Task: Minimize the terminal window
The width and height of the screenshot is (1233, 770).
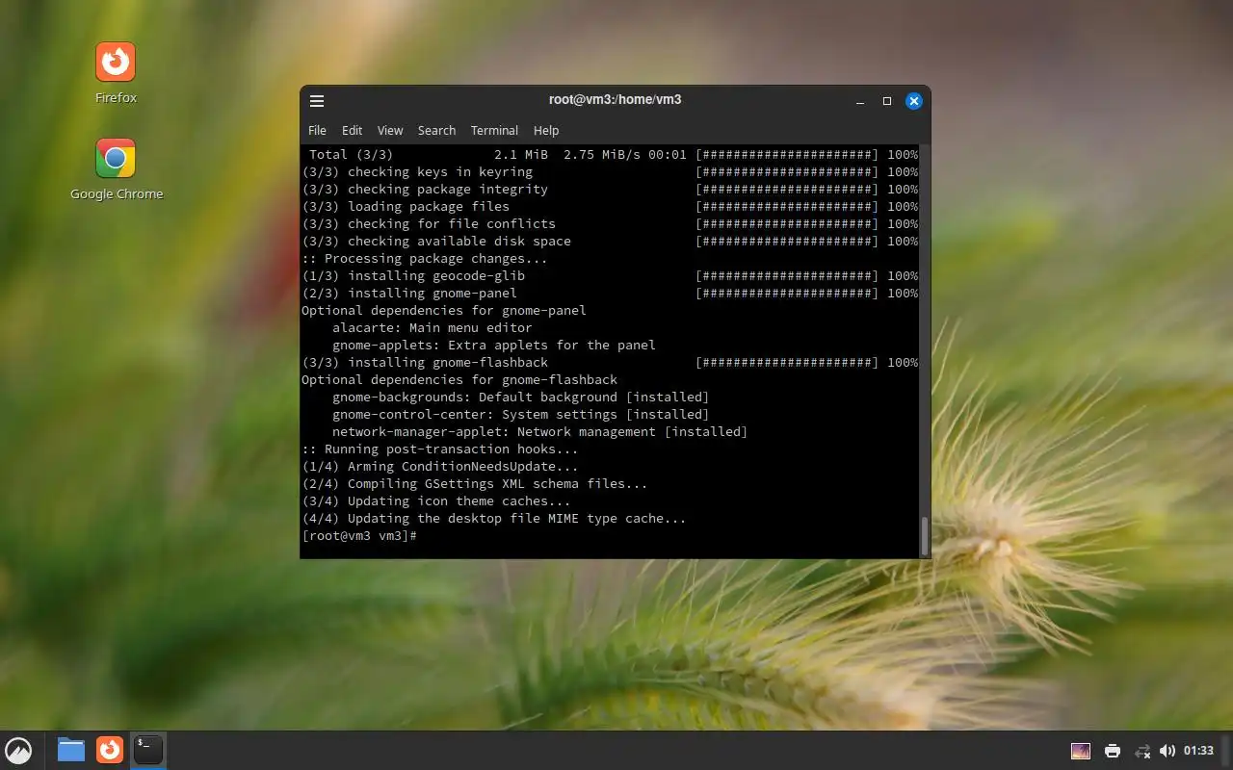Action: coord(859,100)
